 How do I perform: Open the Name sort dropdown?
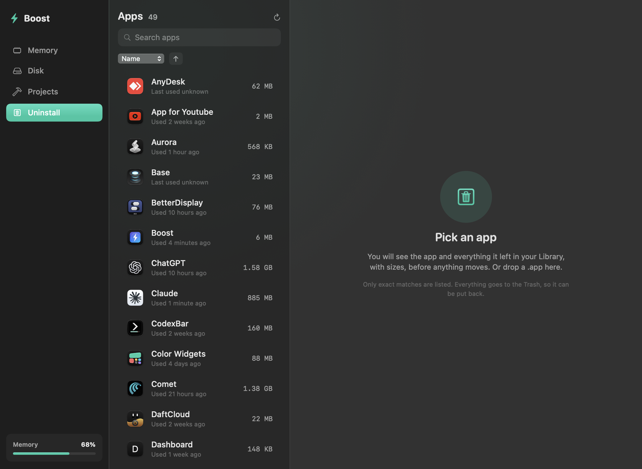141,59
